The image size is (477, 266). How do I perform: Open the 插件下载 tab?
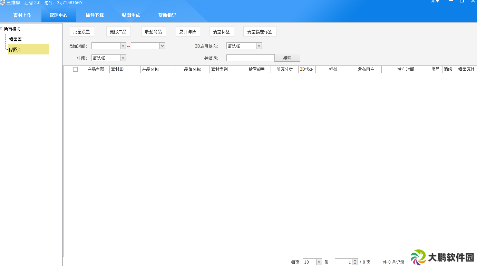[x=95, y=15]
